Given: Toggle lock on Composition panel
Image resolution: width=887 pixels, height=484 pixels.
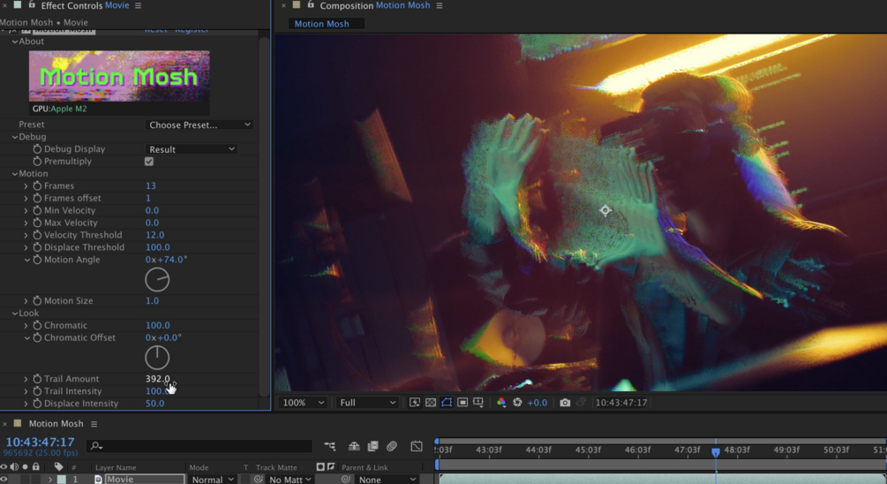Looking at the screenshot, I should coord(311,5).
